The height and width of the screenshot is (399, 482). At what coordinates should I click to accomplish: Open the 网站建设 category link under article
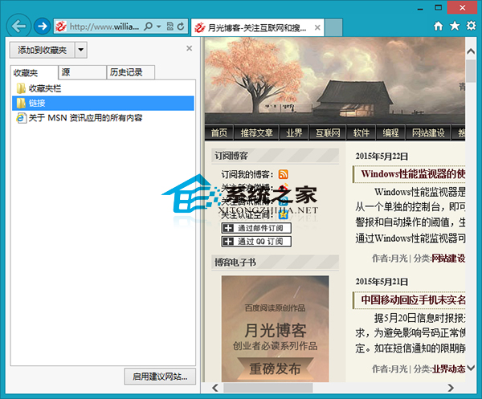pos(448,259)
